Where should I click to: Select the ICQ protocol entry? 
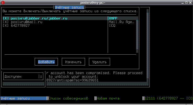click(x=112, y=25)
